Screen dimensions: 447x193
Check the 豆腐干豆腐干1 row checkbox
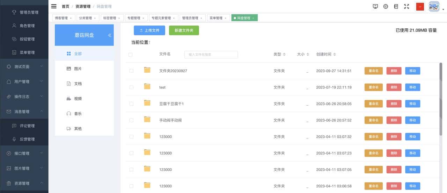[131, 103]
